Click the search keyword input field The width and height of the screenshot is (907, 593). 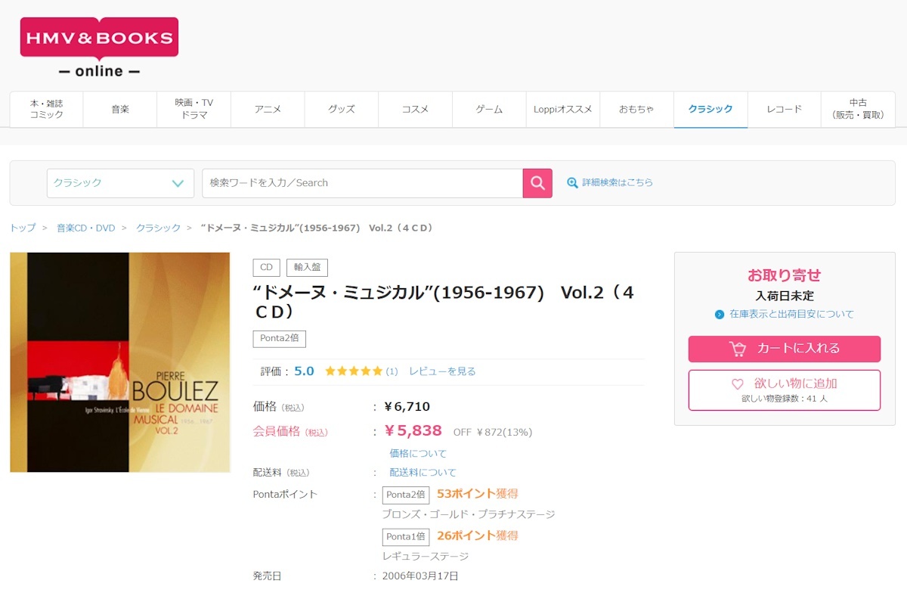[362, 183]
